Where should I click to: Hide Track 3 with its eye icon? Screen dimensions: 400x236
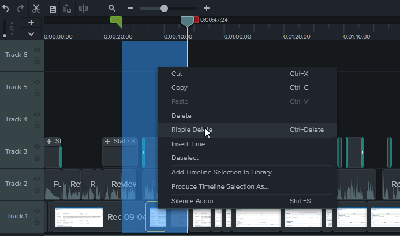pyautogui.click(x=38, y=147)
